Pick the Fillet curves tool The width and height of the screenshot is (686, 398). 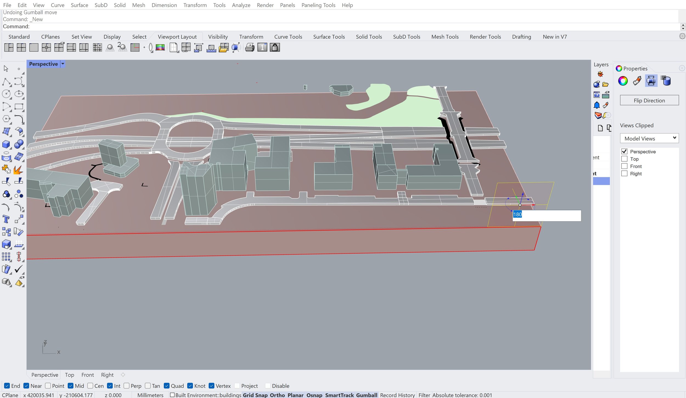[x=19, y=119]
